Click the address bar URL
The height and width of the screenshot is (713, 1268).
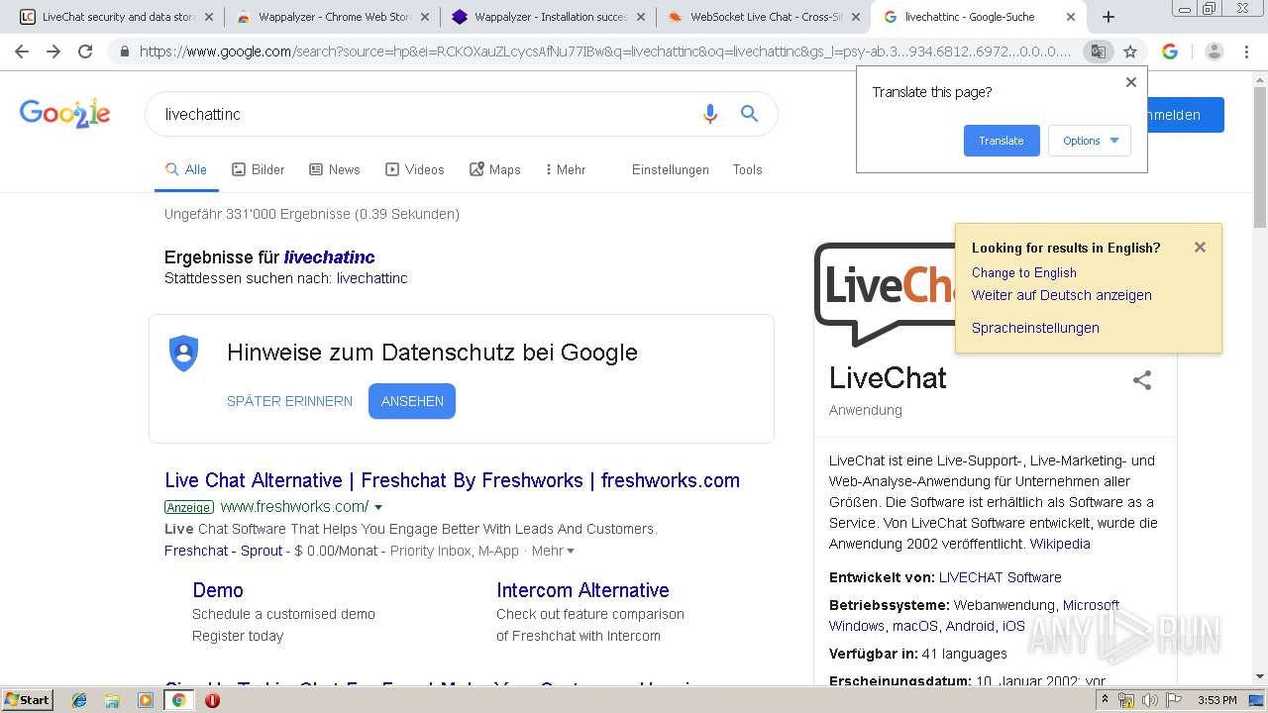(x=604, y=51)
